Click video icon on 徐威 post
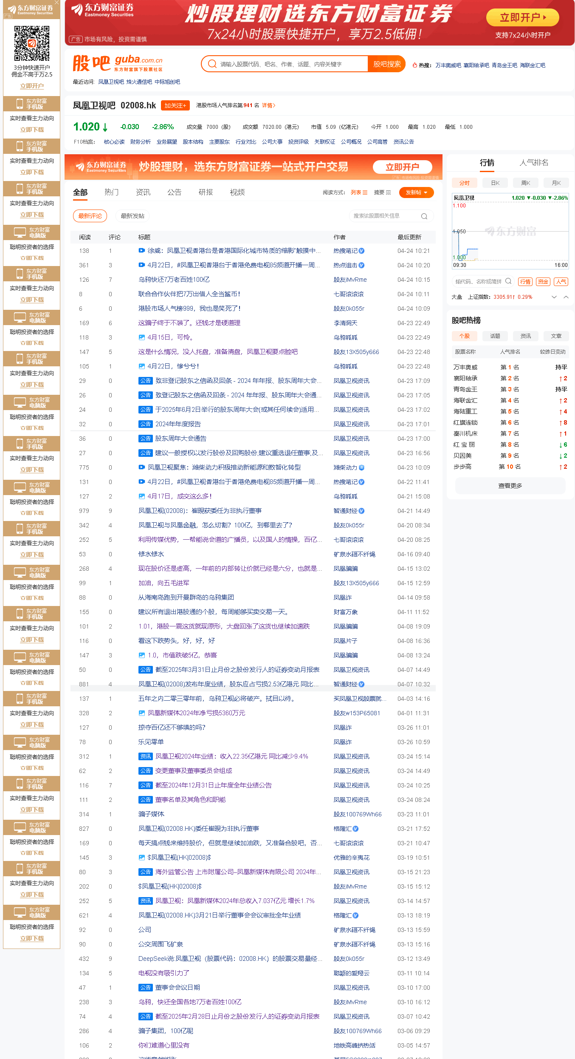Image resolution: width=575 pixels, height=1059 pixels. [142, 251]
